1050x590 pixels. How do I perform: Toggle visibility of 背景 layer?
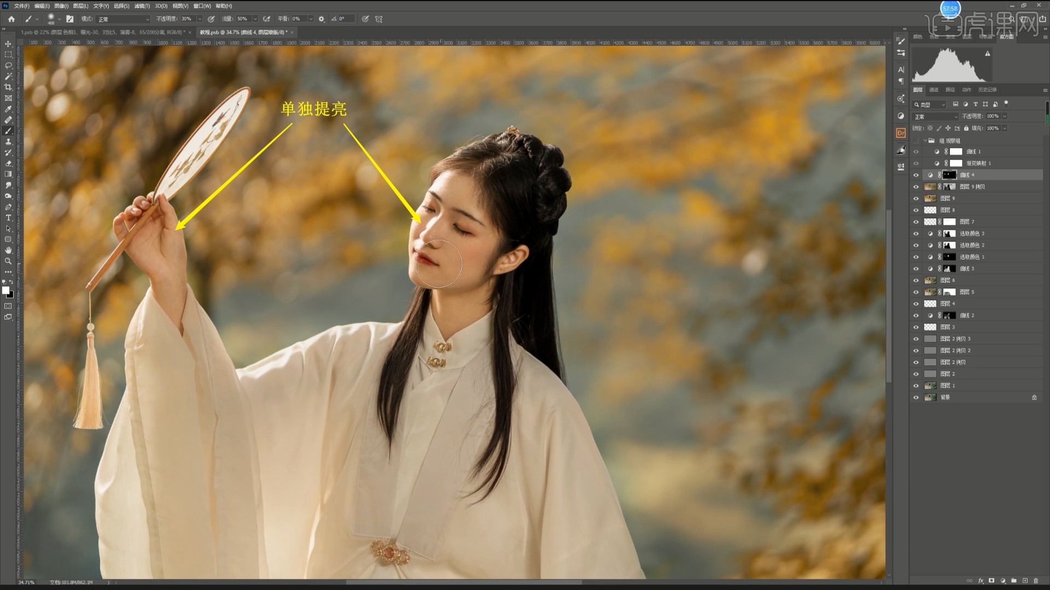[x=916, y=398]
